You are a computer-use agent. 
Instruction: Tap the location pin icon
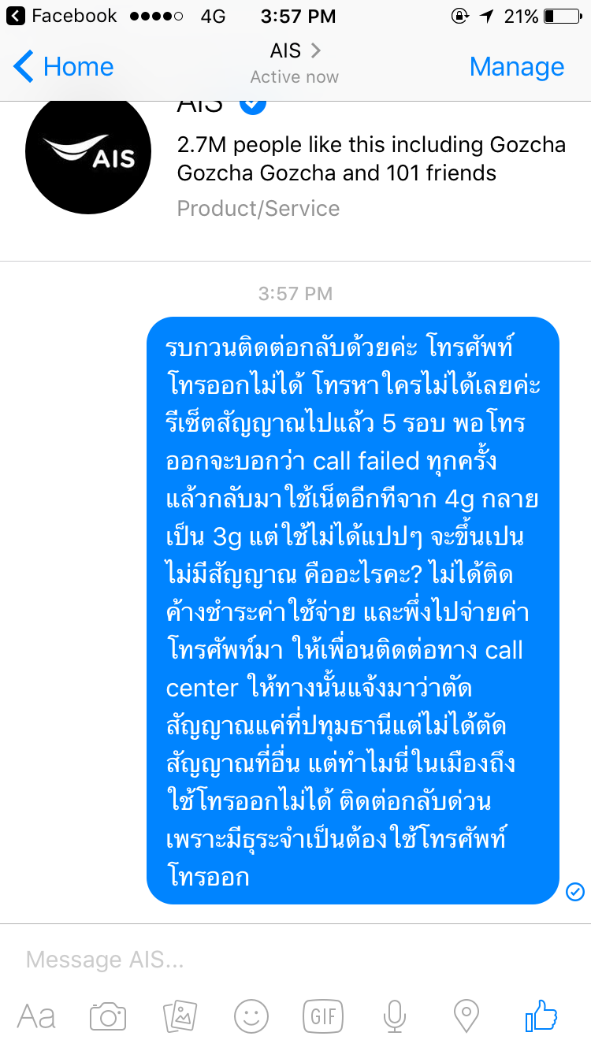pos(466,1016)
